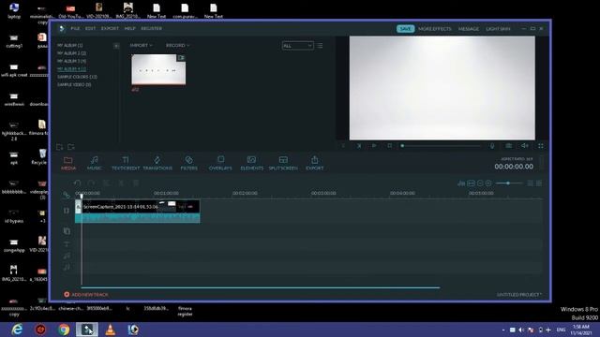This screenshot has width=600, height=337.
Task: Open the REGISTER menu item
Action: [x=151, y=29]
